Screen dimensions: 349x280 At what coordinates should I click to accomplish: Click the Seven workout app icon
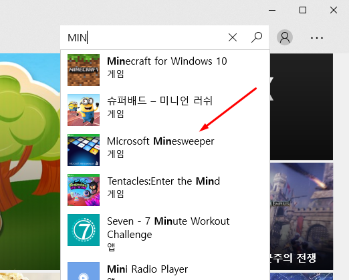point(84,230)
